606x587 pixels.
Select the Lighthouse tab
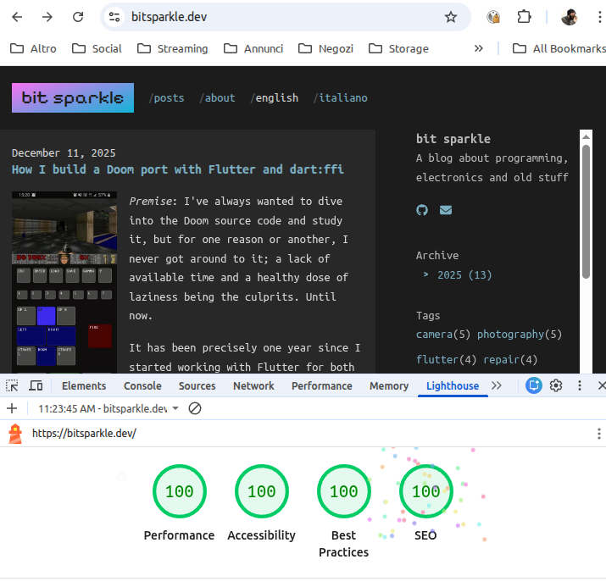coord(453,385)
